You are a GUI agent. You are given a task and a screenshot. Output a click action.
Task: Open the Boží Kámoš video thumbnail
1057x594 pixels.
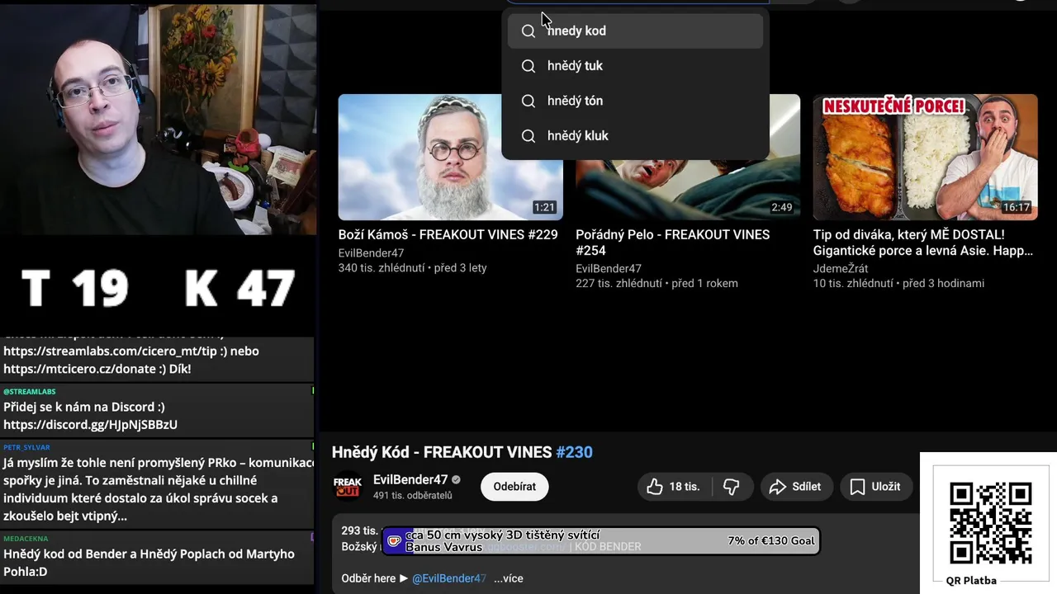pyautogui.click(x=450, y=157)
